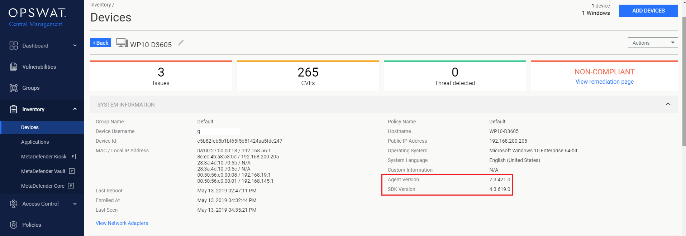Viewport: 686px width, 236px height.
Task: Open the Actions dropdown
Action: point(653,43)
